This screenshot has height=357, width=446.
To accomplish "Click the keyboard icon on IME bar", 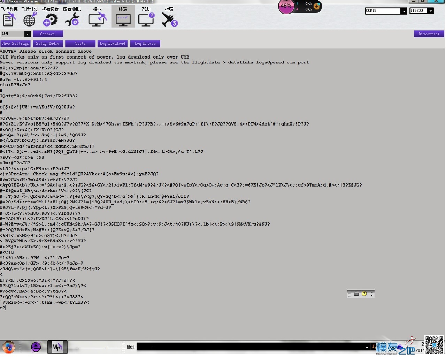I will coord(356,294).
